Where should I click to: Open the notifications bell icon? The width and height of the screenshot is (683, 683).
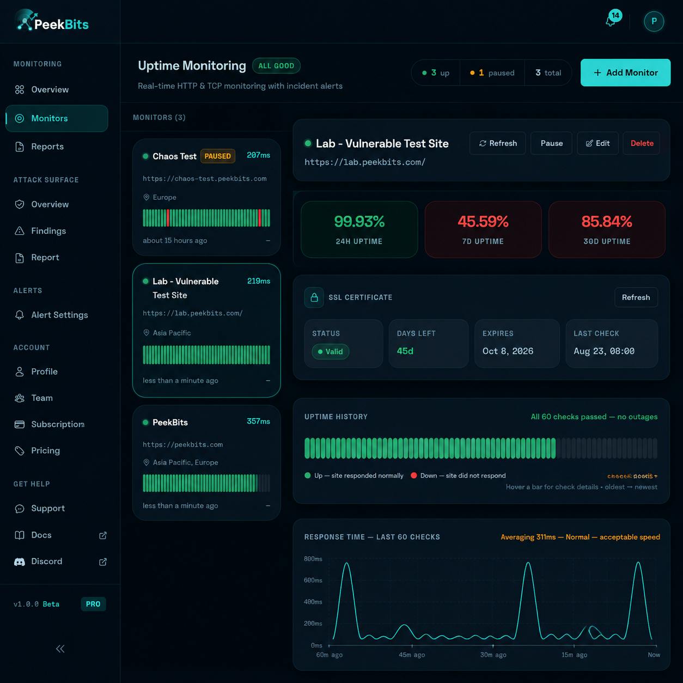tap(611, 21)
